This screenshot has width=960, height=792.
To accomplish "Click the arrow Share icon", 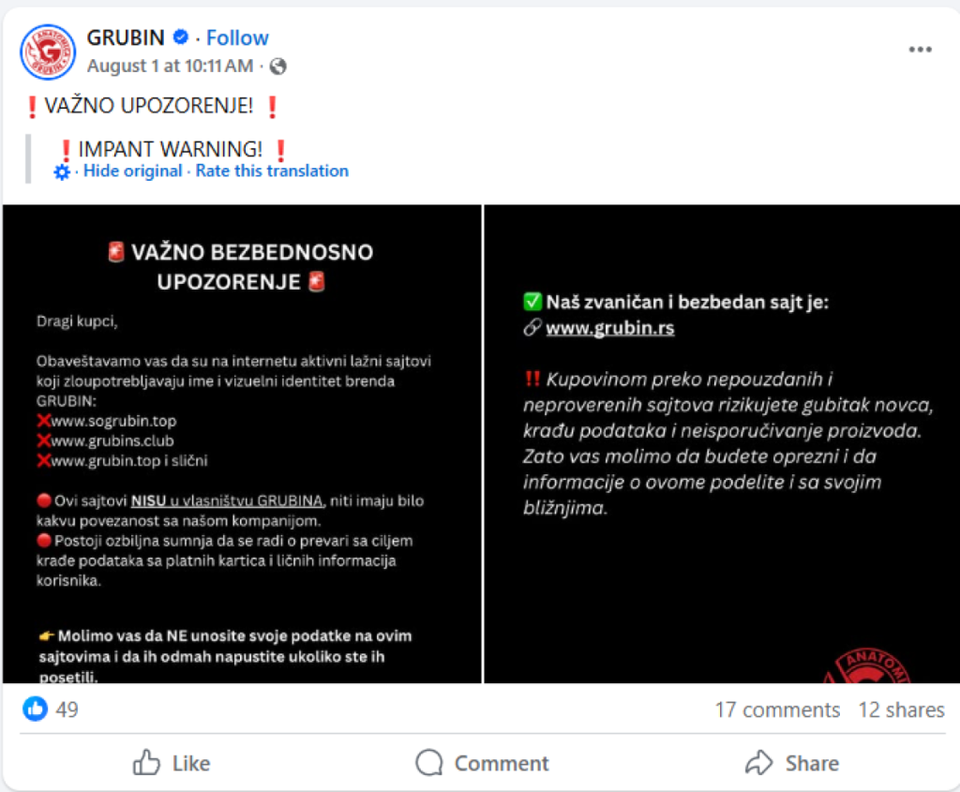I will click(x=759, y=763).
